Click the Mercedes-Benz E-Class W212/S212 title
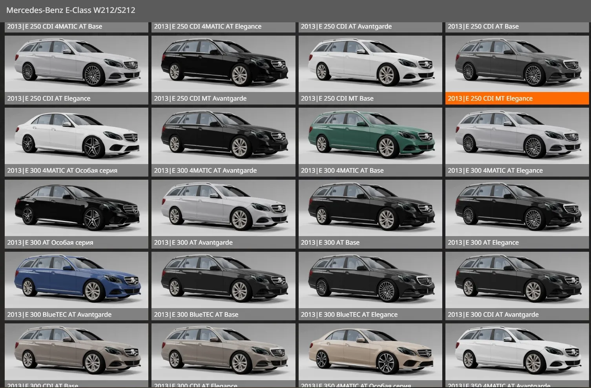The width and height of the screenshot is (591, 388). (71, 10)
